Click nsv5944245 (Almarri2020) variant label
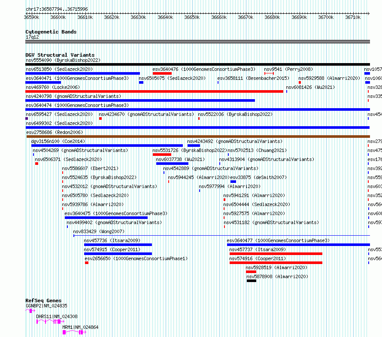The height and width of the screenshot is (337, 382). point(199,177)
